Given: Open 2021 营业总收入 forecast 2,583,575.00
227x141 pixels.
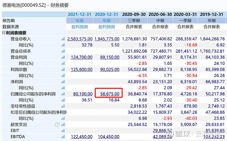Looking at the screenshot, I should click(80, 39).
